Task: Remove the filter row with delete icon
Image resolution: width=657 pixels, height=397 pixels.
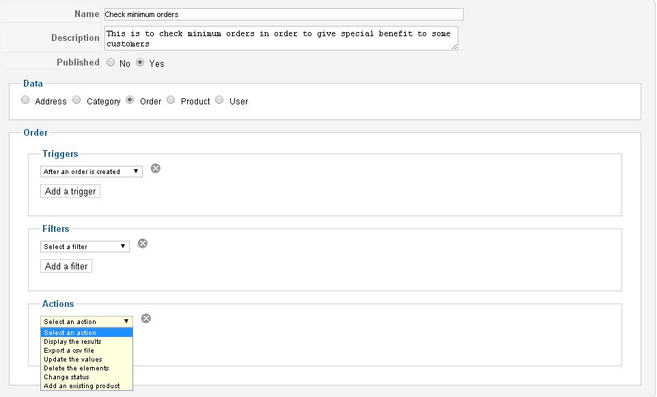Action: [x=143, y=244]
